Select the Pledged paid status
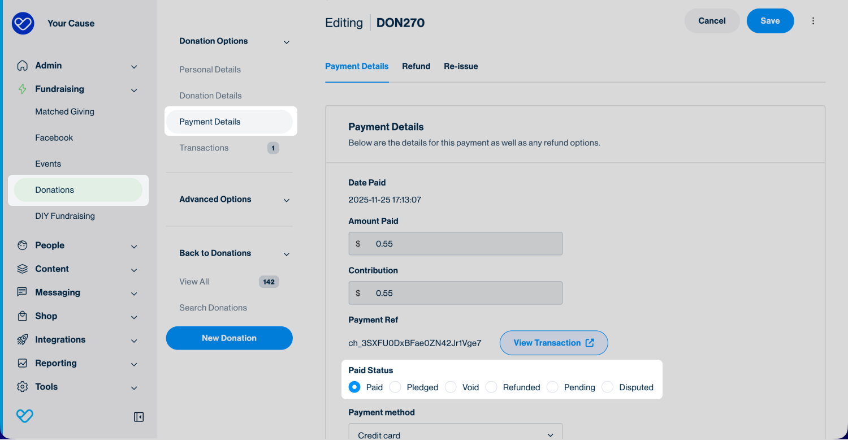848x440 pixels. point(396,387)
